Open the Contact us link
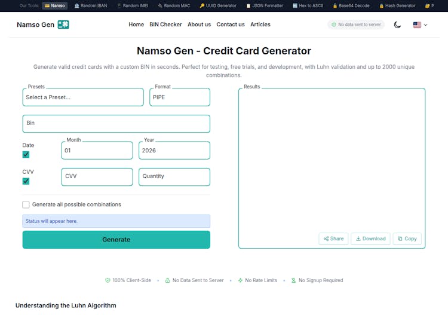 pyautogui.click(x=231, y=25)
